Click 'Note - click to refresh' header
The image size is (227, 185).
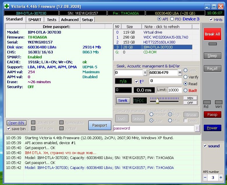point(167,27)
